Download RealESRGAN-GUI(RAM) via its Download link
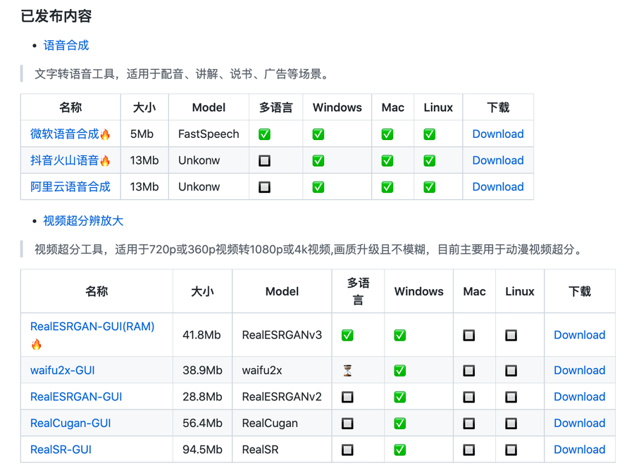Screen dimensions: 634x470 580,335
